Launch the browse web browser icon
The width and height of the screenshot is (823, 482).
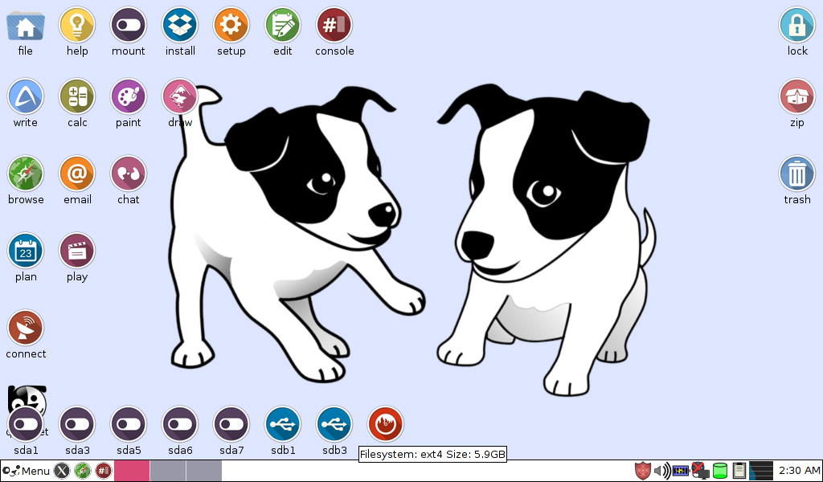(25, 174)
